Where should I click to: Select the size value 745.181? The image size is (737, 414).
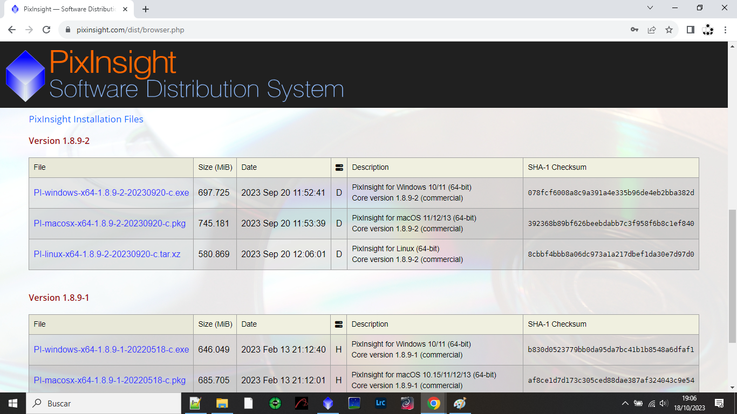(214, 223)
